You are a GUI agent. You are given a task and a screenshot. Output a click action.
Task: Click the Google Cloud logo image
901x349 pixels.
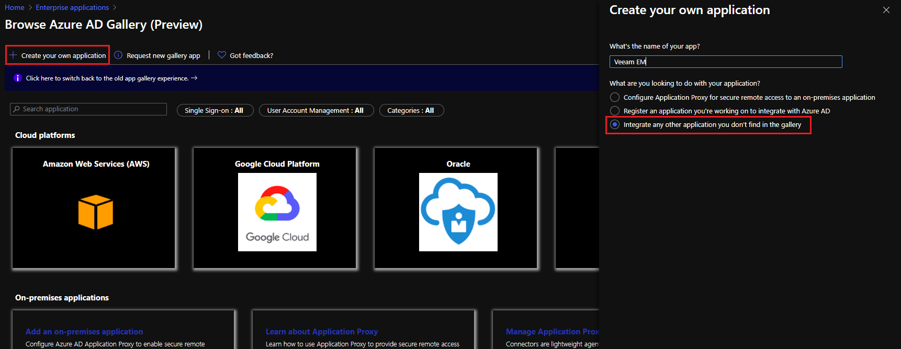click(x=277, y=212)
